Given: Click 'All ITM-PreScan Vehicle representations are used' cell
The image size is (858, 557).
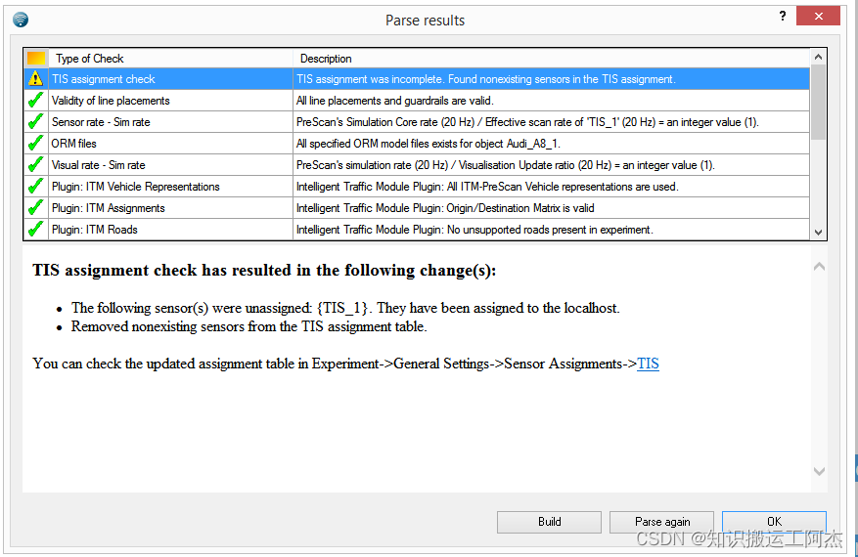Looking at the screenshot, I should [x=552, y=187].
